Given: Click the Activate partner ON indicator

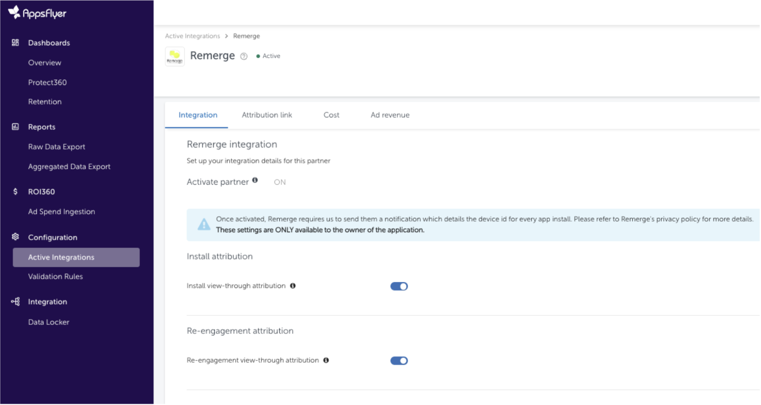Looking at the screenshot, I should click(x=280, y=182).
